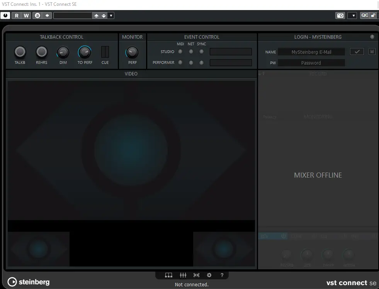Screen dimensions: 379x289
Task: Open the network connections icon in bottom toolbar
Action: [x=168, y=275]
